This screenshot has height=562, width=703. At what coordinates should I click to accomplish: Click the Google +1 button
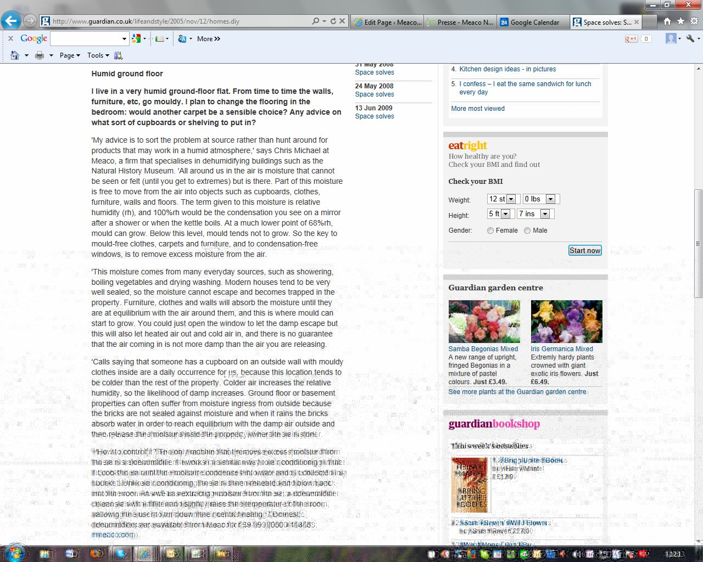click(631, 39)
